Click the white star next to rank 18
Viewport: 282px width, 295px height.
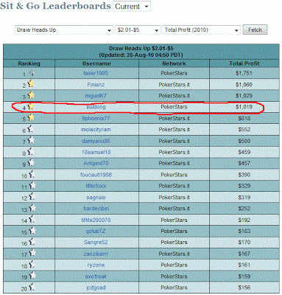click(32, 264)
